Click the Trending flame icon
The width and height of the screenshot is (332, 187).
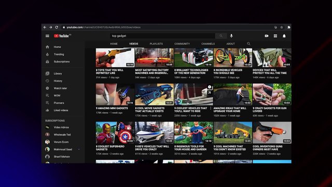(47, 54)
